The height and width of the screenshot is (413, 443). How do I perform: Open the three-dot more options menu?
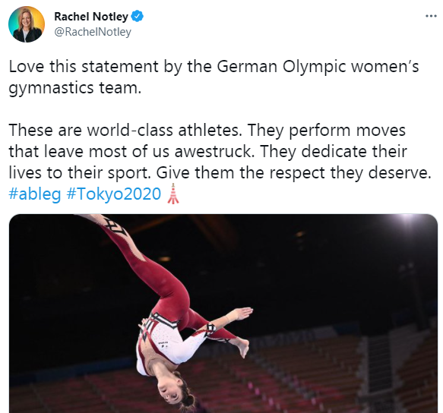point(431,16)
